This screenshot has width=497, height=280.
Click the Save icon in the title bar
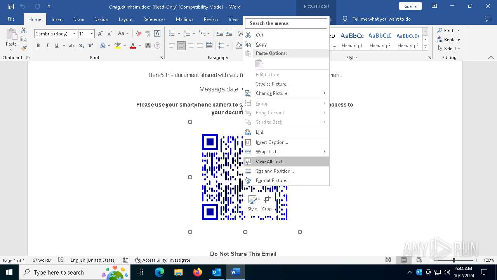coord(11,7)
